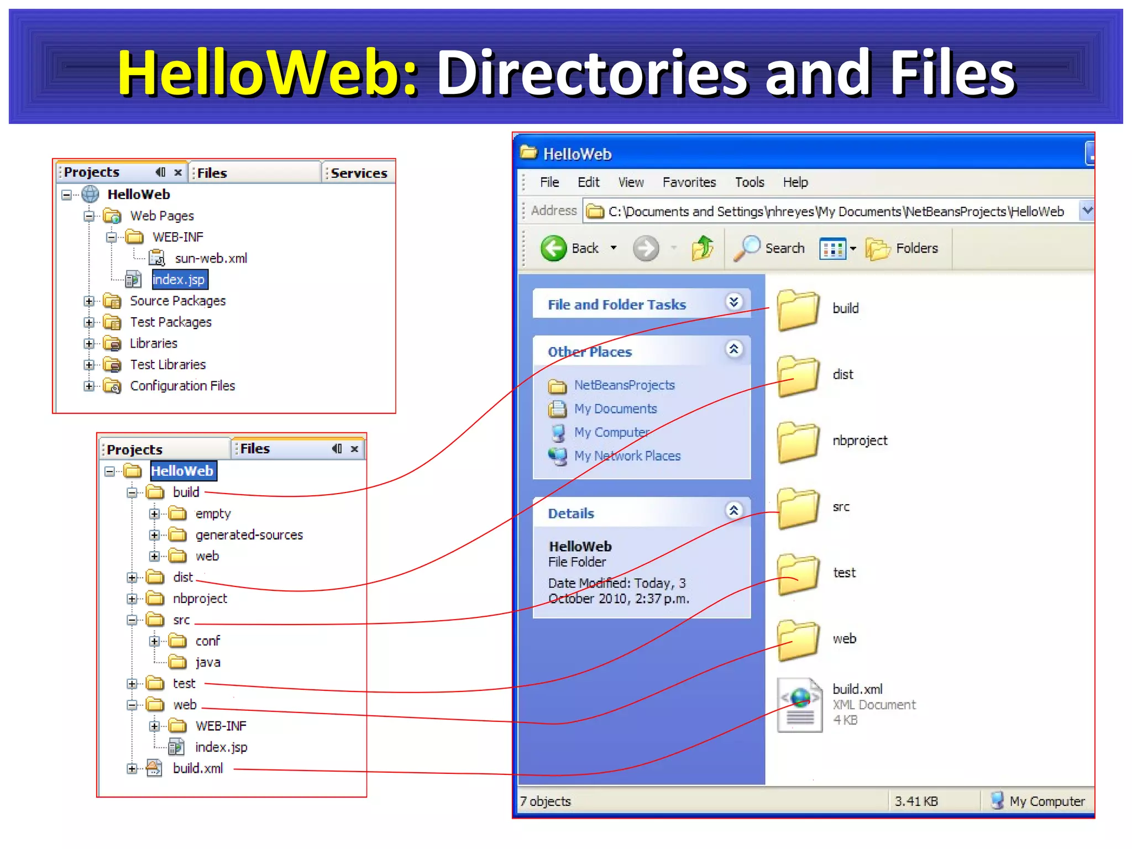The width and height of the screenshot is (1132, 849).
Task: Expand the conf folder under src
Action: pos(154,641)
